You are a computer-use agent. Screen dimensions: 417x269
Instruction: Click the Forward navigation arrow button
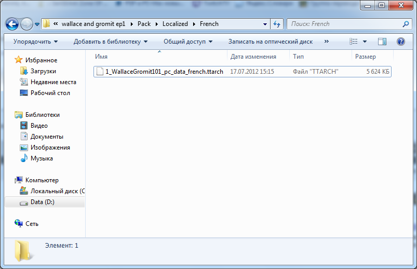26,24
